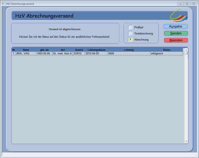Screen dimensions: 199x158
Task: Click the Leistung cell showing 0000
Action: click(128, 53)
